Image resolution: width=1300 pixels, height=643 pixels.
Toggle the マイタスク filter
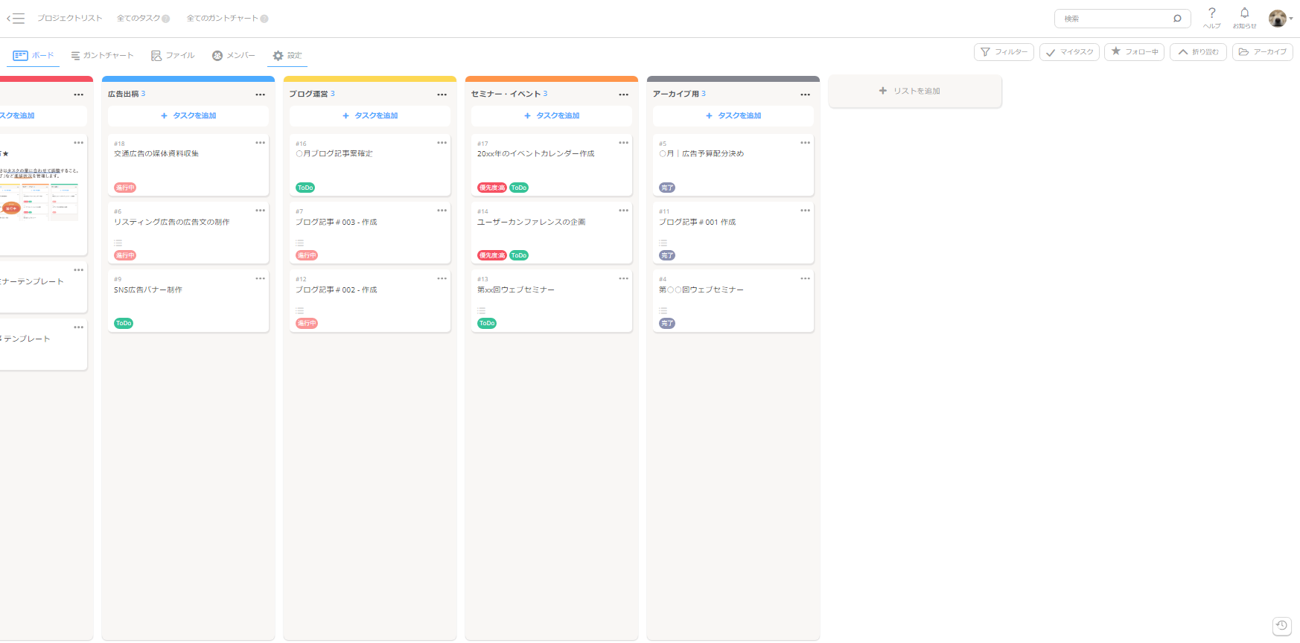pos(1069,52)
